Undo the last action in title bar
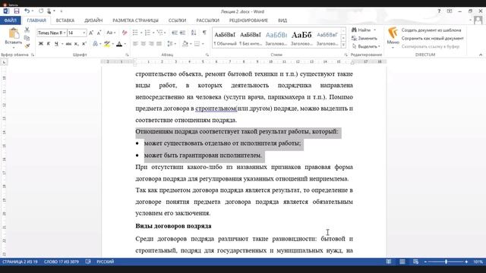The width and height of the screenshot is (486, 273). tap(27, 11)
